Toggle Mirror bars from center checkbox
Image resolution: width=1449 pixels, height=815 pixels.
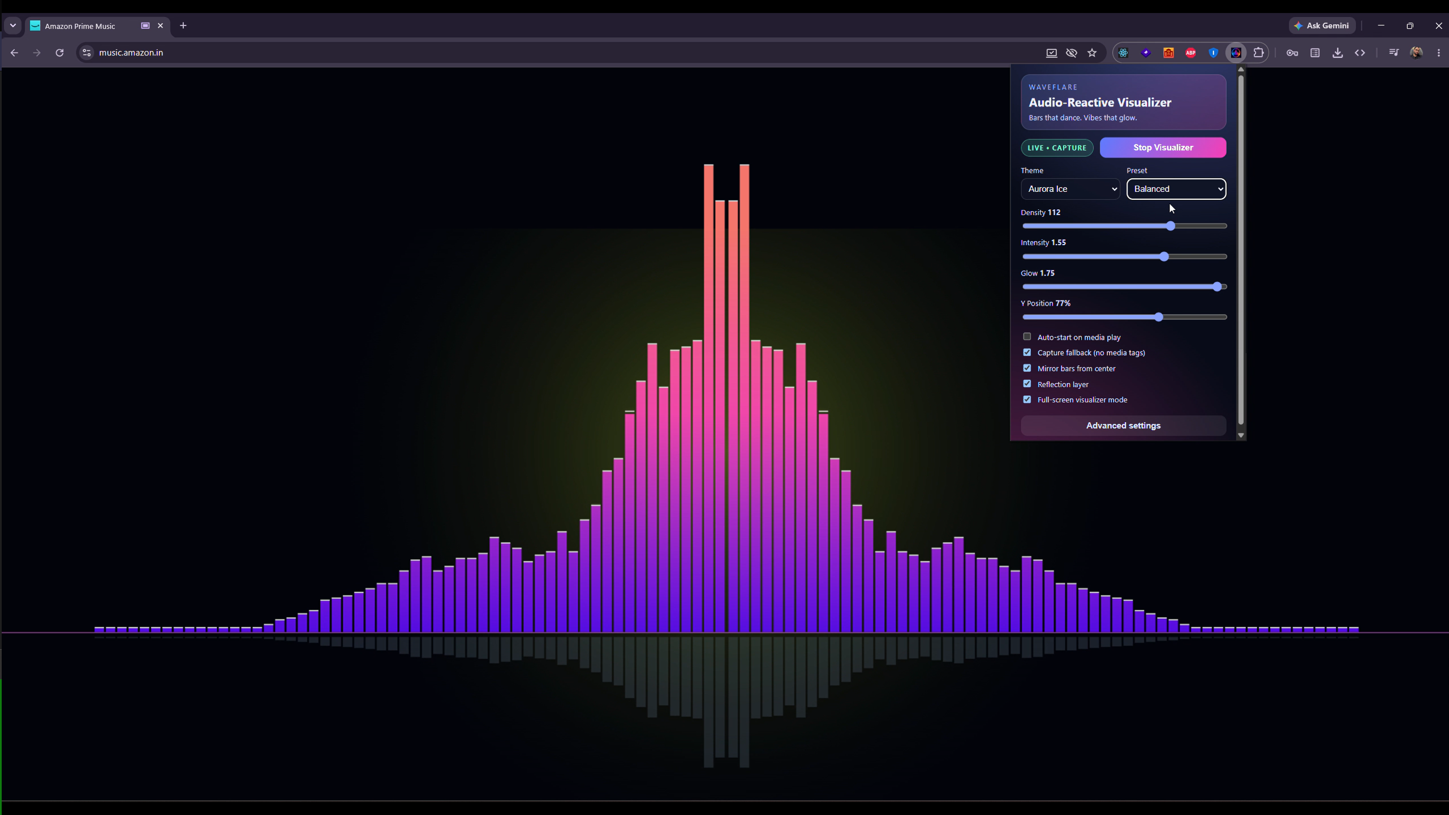click(x=1027, y=368)
